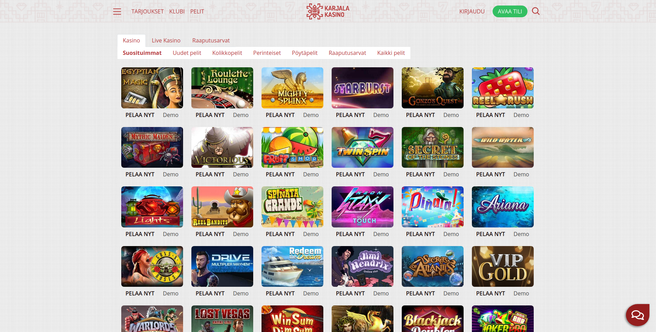Viewport: 656px width, 332px height.
Task: Open the Starburst game thumbnail
Action: click(362, 88)
